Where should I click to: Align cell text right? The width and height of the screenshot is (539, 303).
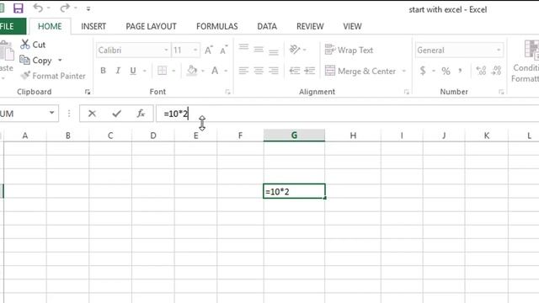pos(274,71)
